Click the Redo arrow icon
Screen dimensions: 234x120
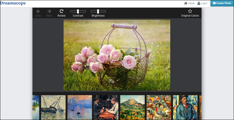[49, 11]
